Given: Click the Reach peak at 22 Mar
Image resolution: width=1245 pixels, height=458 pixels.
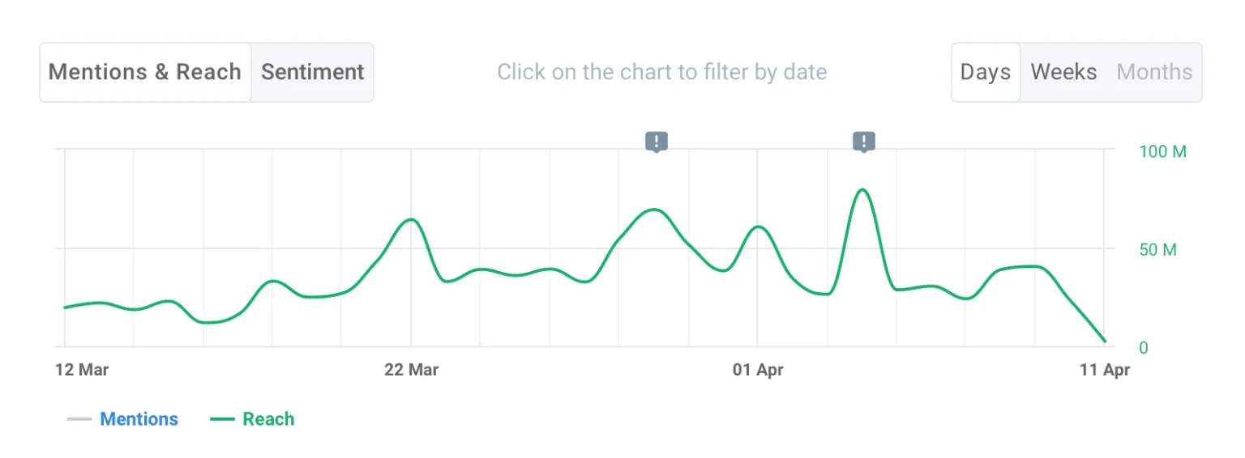Looking at the screenshot, I should pos(411,219).
